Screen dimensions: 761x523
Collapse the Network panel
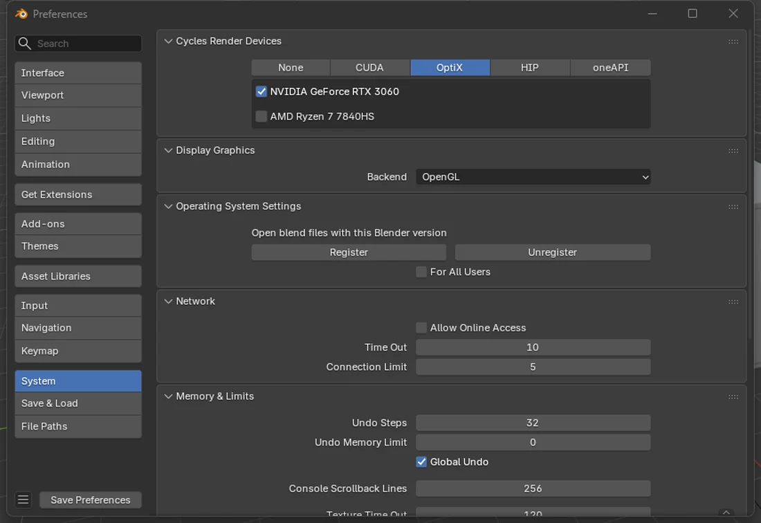(168, 302)
